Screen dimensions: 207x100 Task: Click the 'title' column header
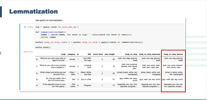(89, 54)
